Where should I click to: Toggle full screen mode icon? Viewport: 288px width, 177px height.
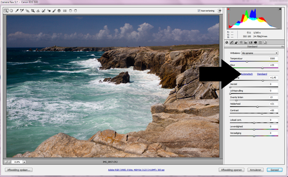coord(219,11)
